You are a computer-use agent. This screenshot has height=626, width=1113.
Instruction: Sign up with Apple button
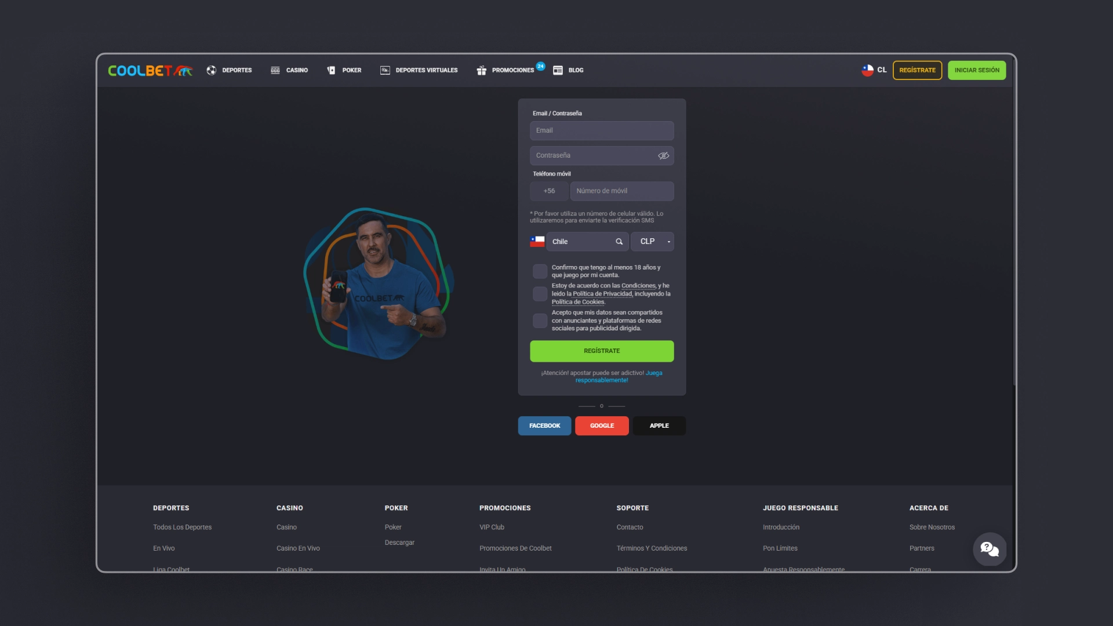pos(659,426)
